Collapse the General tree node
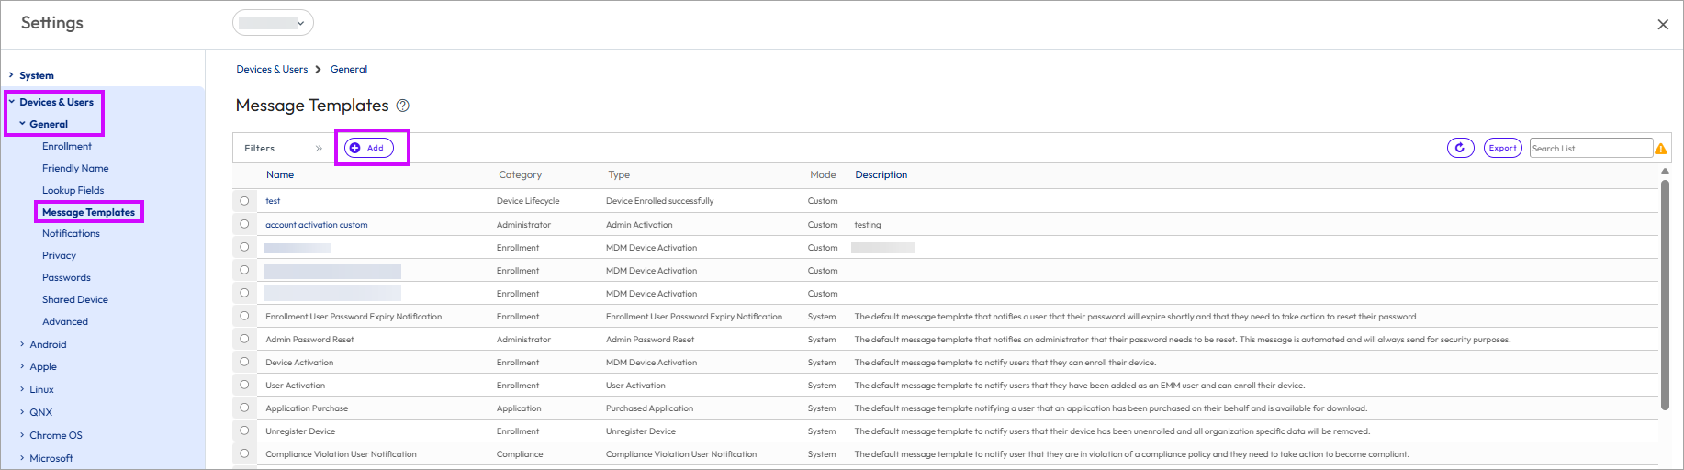Screen dimensions: 1684x470 click(22, 124)
